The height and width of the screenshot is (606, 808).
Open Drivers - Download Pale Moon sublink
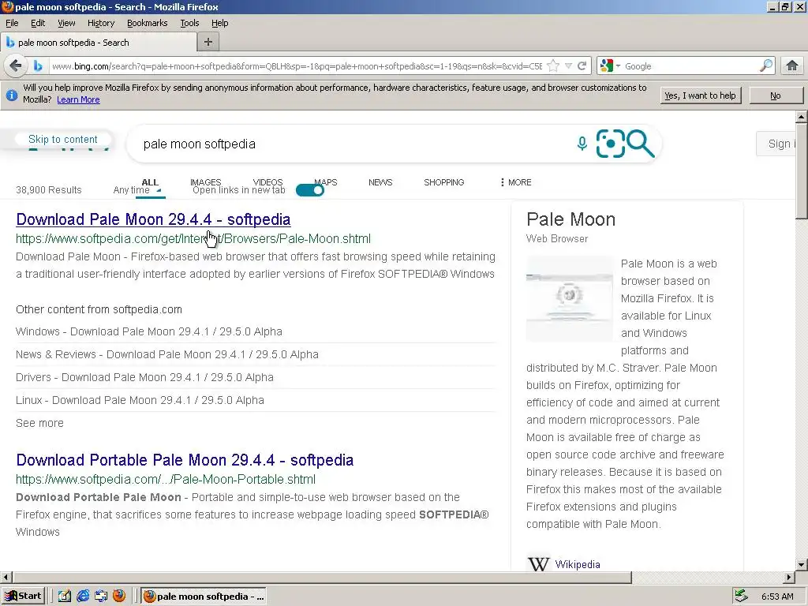pyautogui.click(x=144, y=377)
